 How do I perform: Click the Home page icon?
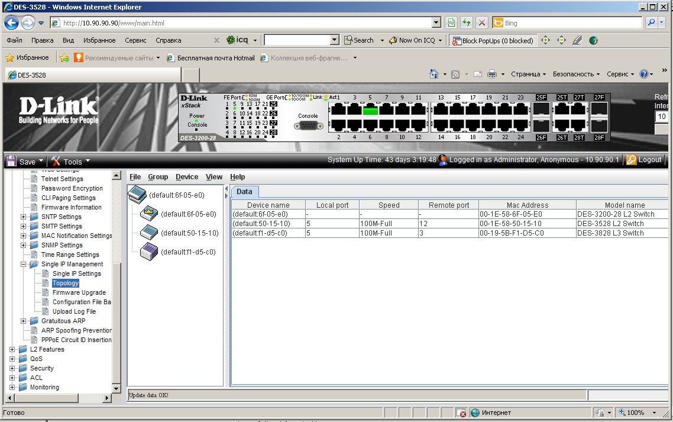tap(434, 74)
